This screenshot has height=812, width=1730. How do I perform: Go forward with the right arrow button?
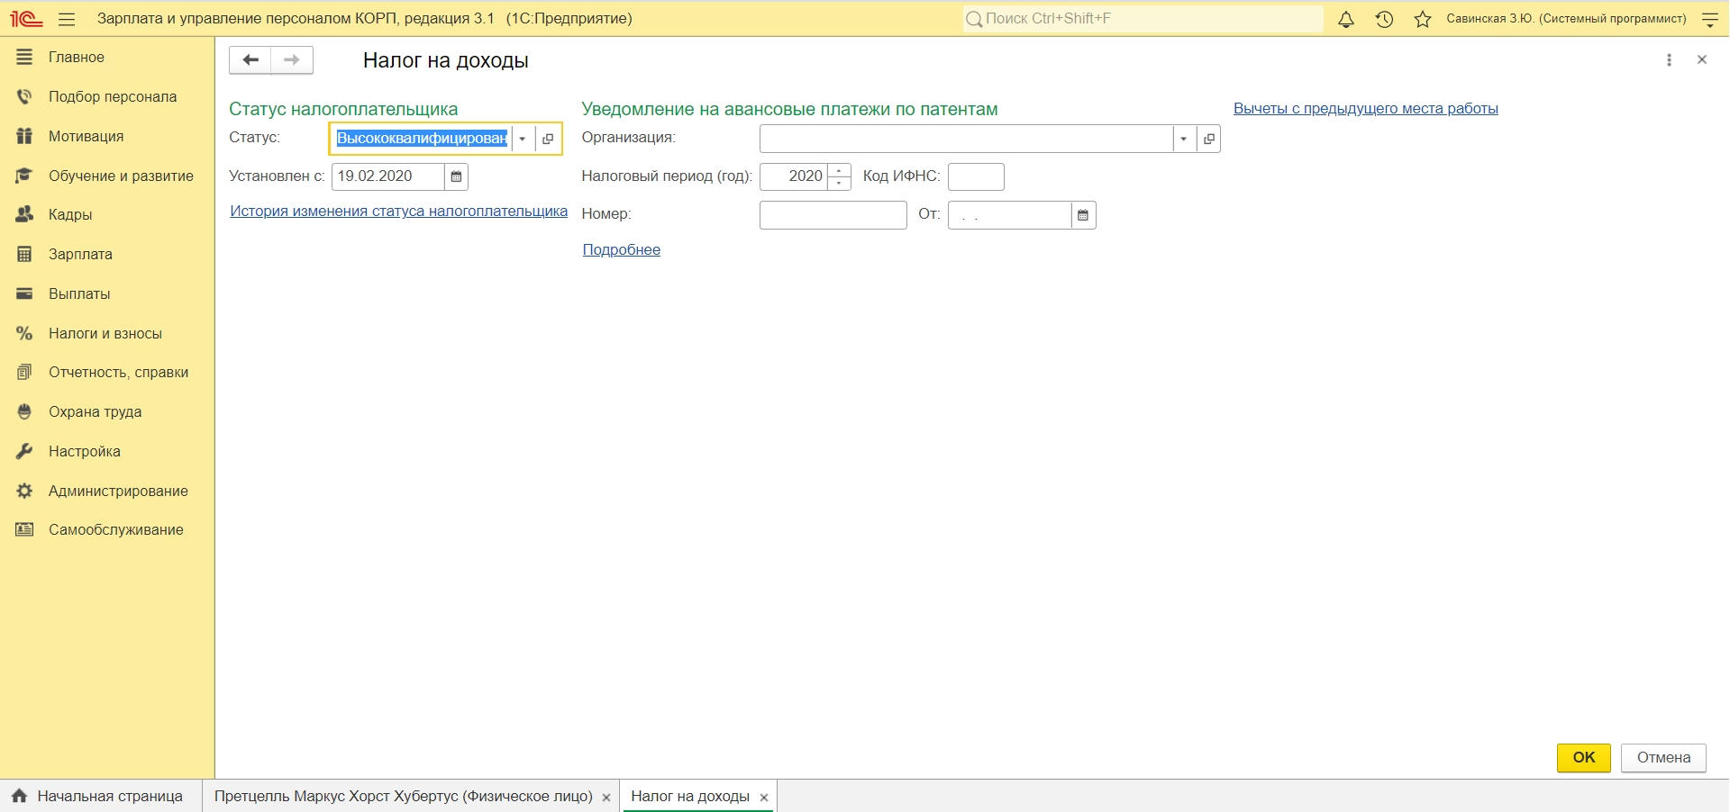click(x=292, y=60)
